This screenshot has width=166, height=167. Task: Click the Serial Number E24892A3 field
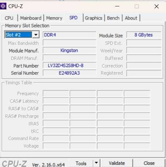point(70,73)
